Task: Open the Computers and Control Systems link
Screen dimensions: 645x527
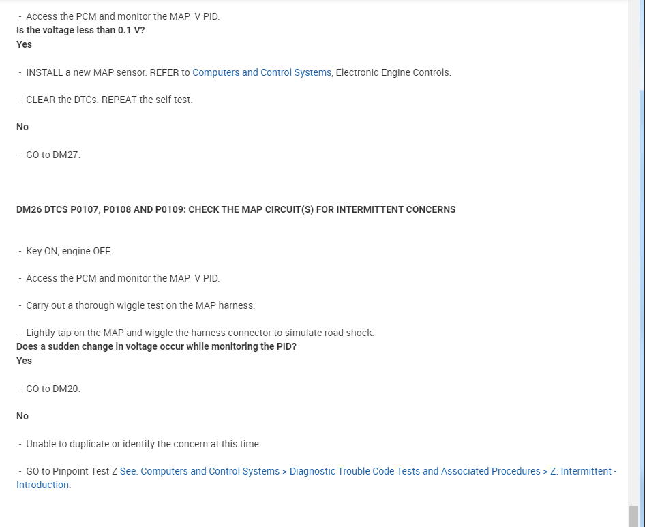Action: pos(262,72)
